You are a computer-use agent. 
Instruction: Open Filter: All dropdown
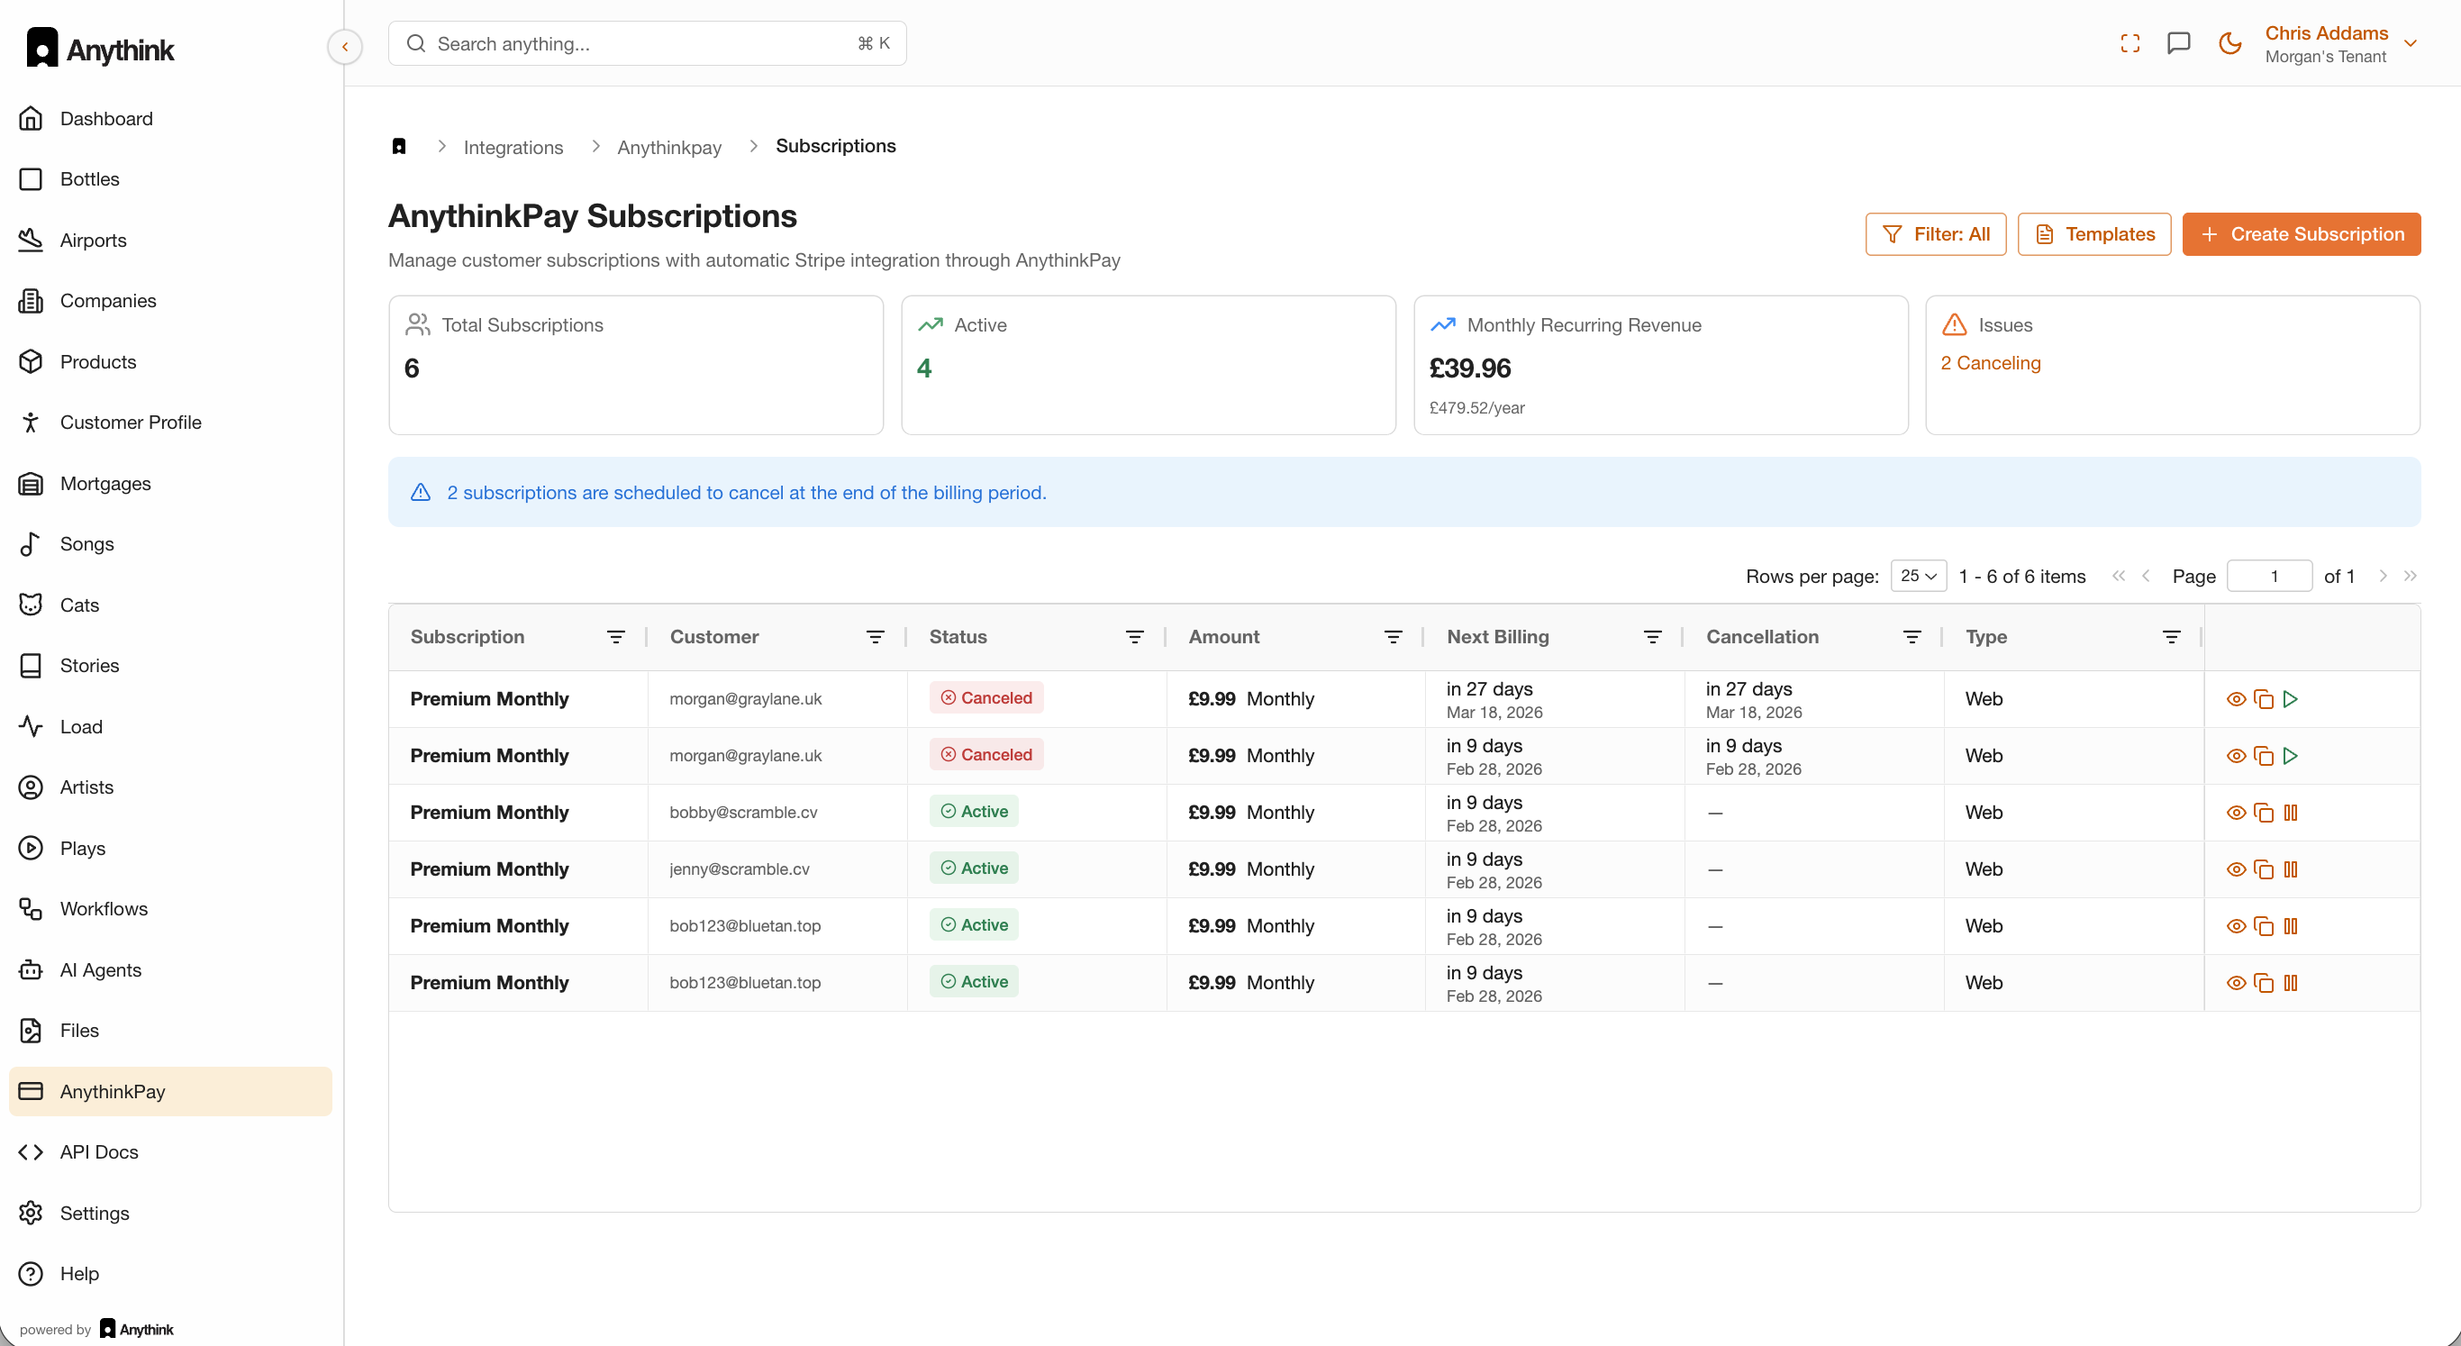pyautogui.click(x=1935, y=234)
